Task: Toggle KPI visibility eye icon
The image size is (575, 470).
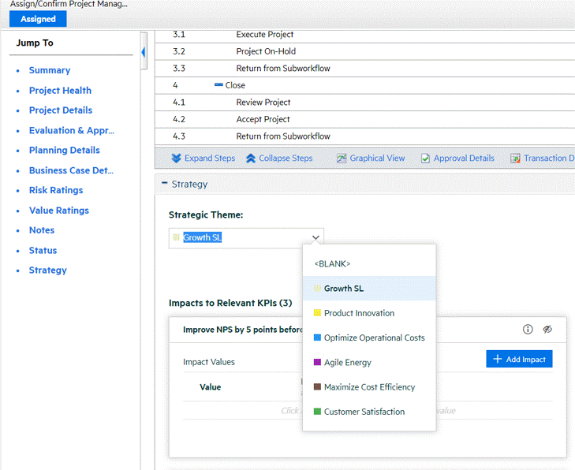Action: (547, 330)
